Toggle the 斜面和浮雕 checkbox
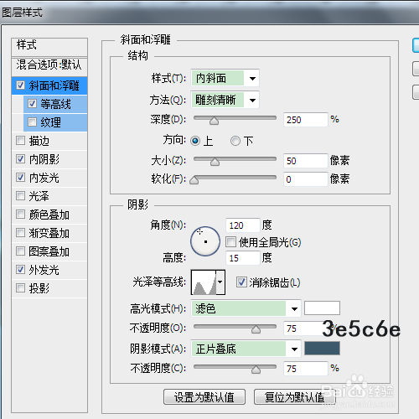This screenshot has height=419, width=419. pos(20,85)
